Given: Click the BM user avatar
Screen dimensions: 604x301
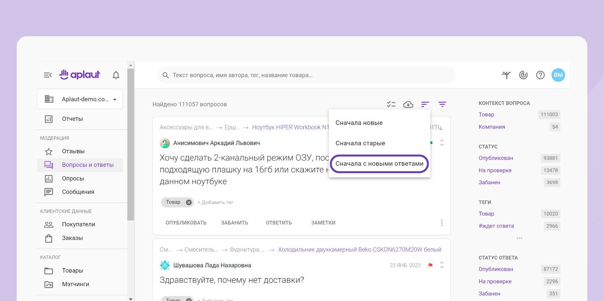Looking at the screenshot, I should pyautogui.click(x=558, y=75).
